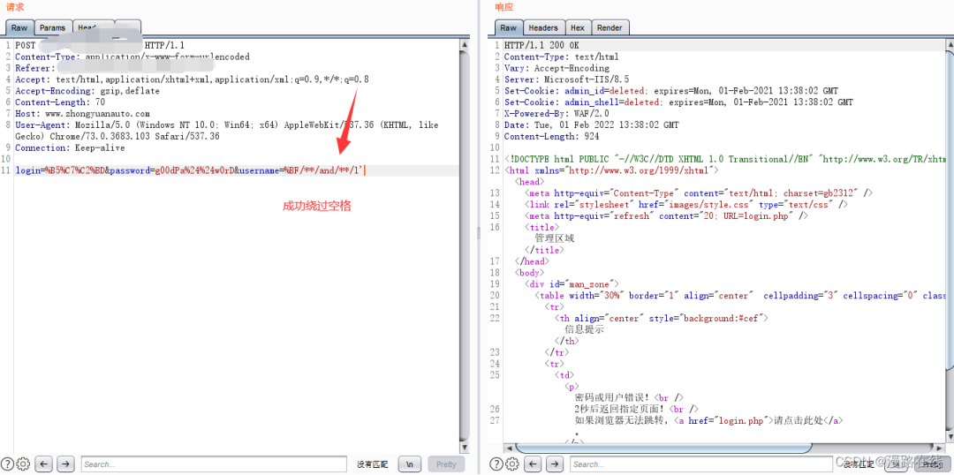Open the response Hex tab
Viewport: 954px width, 475px height.
pyautogui.click(x=578, y=28)
